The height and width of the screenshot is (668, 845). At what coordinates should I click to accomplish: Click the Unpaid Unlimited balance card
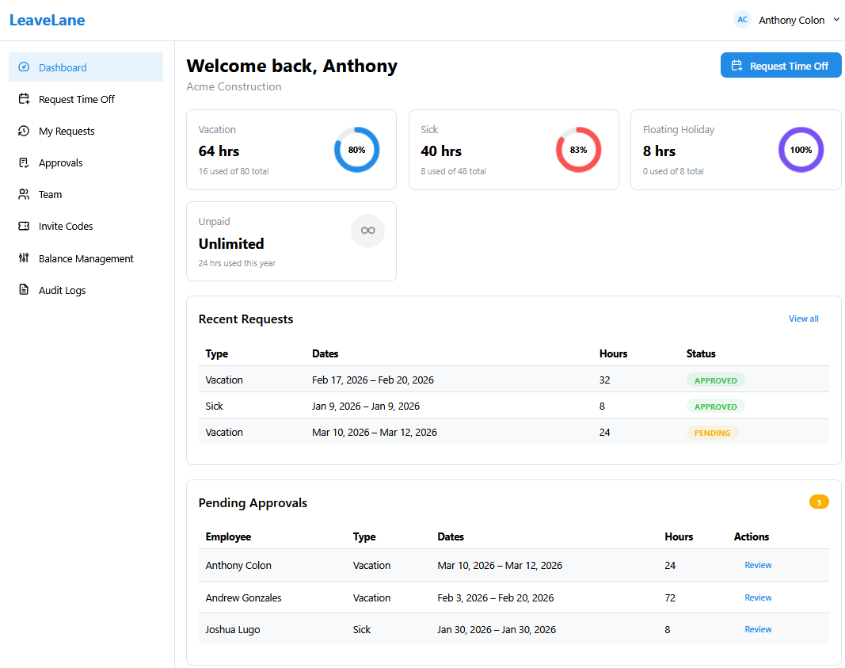point(291,242)
